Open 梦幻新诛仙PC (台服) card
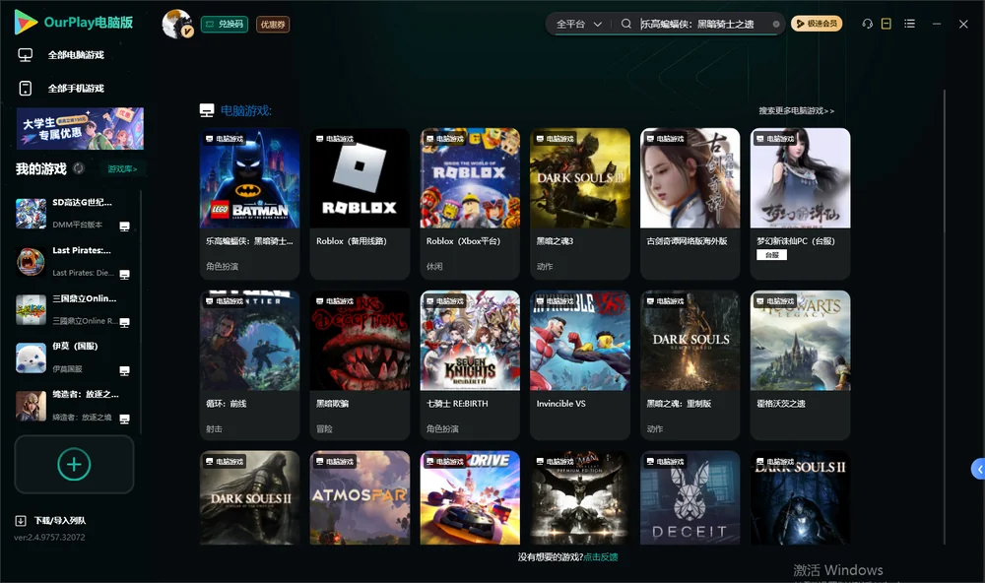 point(800,204)
